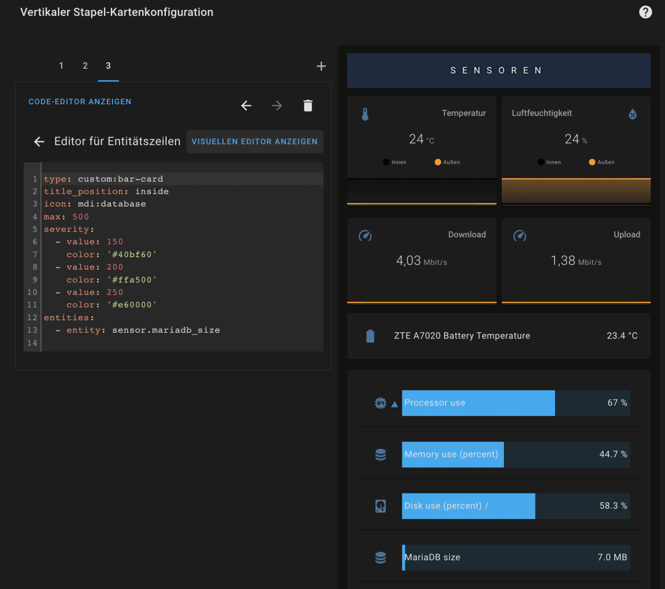This screenshot has width=665, height=589.
Task: Click the 7.0 MB MariaDB value
Action: coord(612,557)
